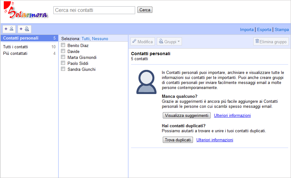This screenshot has width=291, height=178.
Task: Open the Più contattati list
Action: pos(29,54)
